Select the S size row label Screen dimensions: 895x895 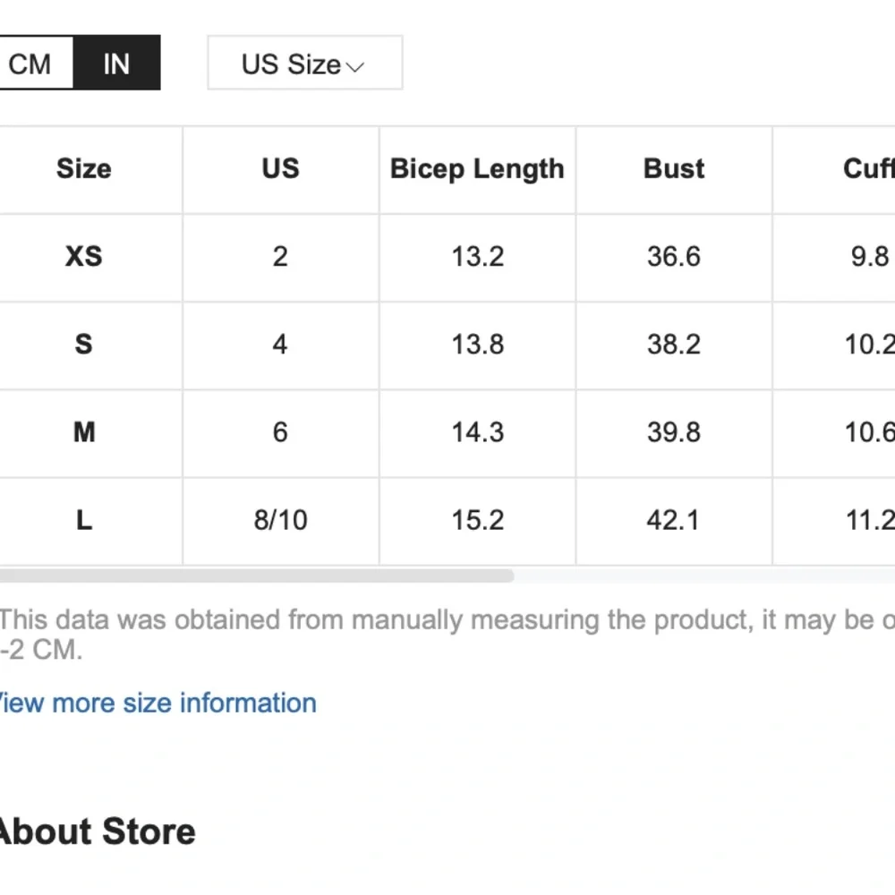coord(83,345)
